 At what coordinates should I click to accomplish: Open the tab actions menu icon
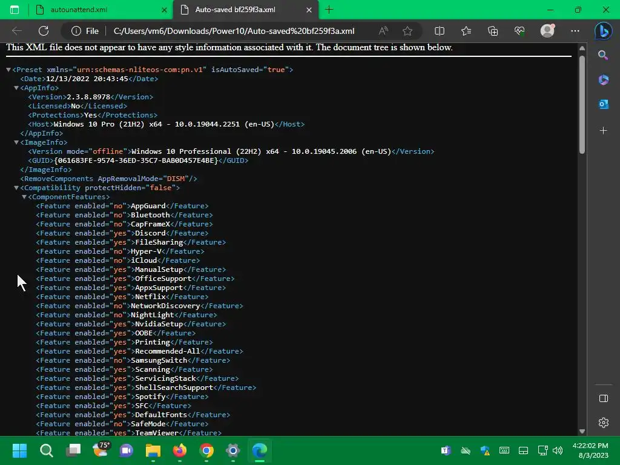point(15,10)
